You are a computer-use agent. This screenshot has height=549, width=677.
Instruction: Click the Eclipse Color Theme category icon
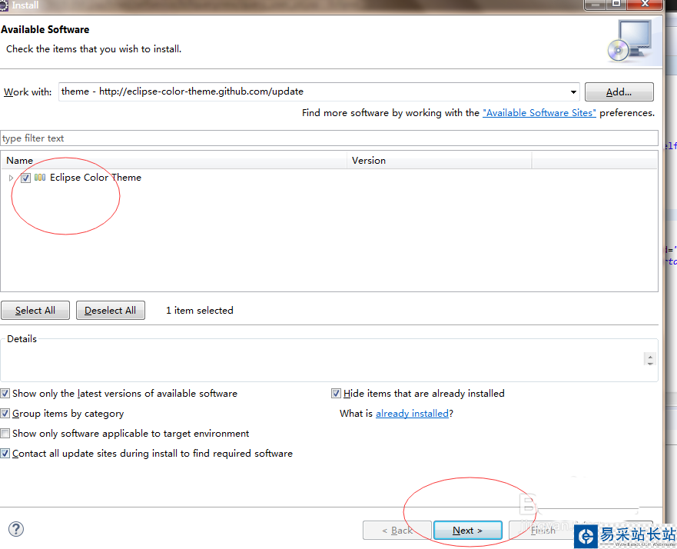tap(40, 178)
